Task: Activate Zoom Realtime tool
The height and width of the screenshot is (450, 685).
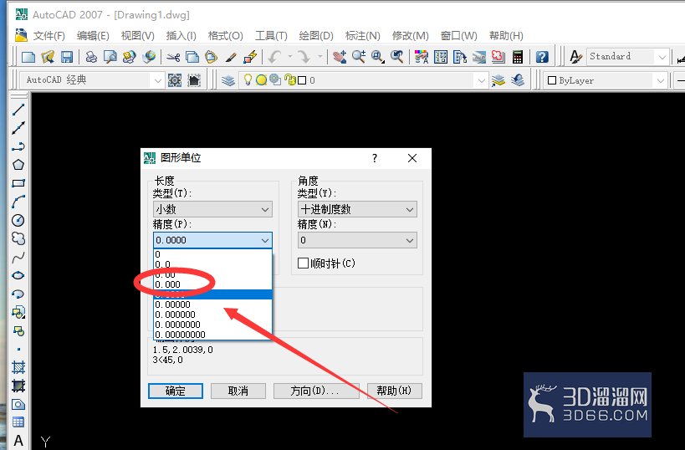Action: (x=359, y=57)
